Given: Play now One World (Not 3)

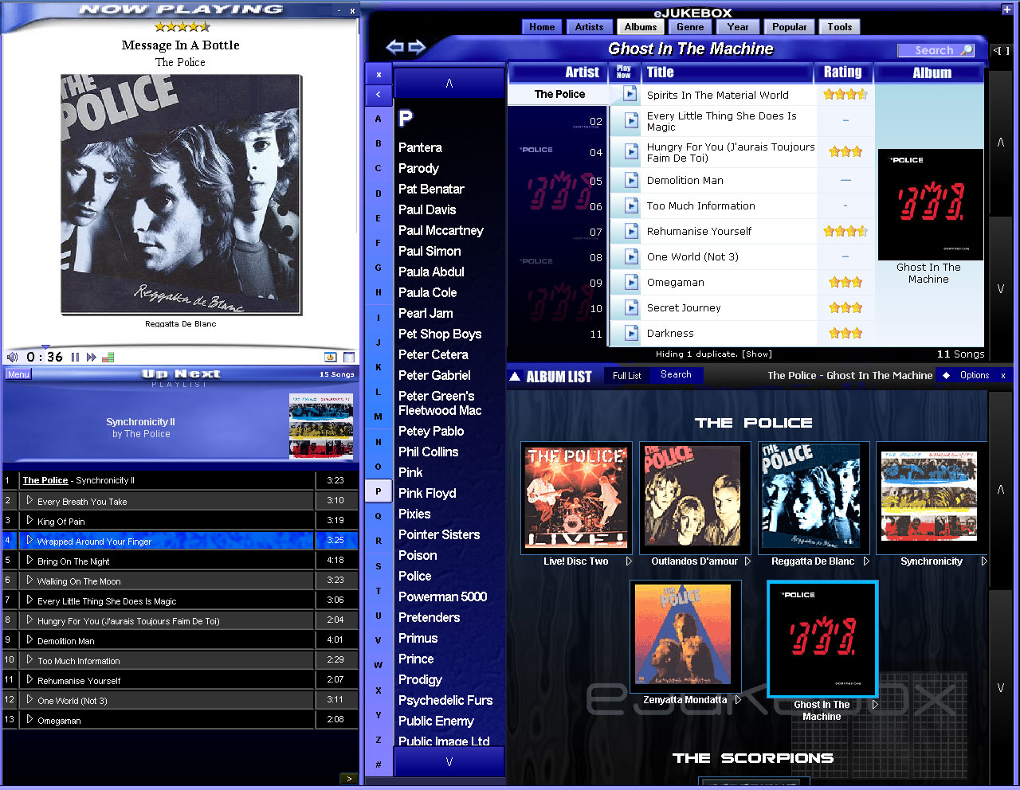Looking at the screenshot, I should [630, 256].
